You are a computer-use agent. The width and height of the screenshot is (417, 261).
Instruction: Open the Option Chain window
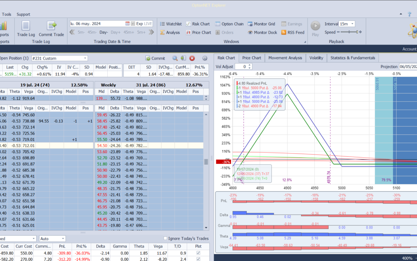229,24
